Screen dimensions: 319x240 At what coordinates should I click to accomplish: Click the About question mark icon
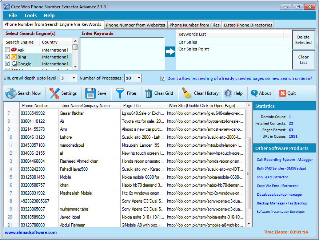tap(254, 93)
